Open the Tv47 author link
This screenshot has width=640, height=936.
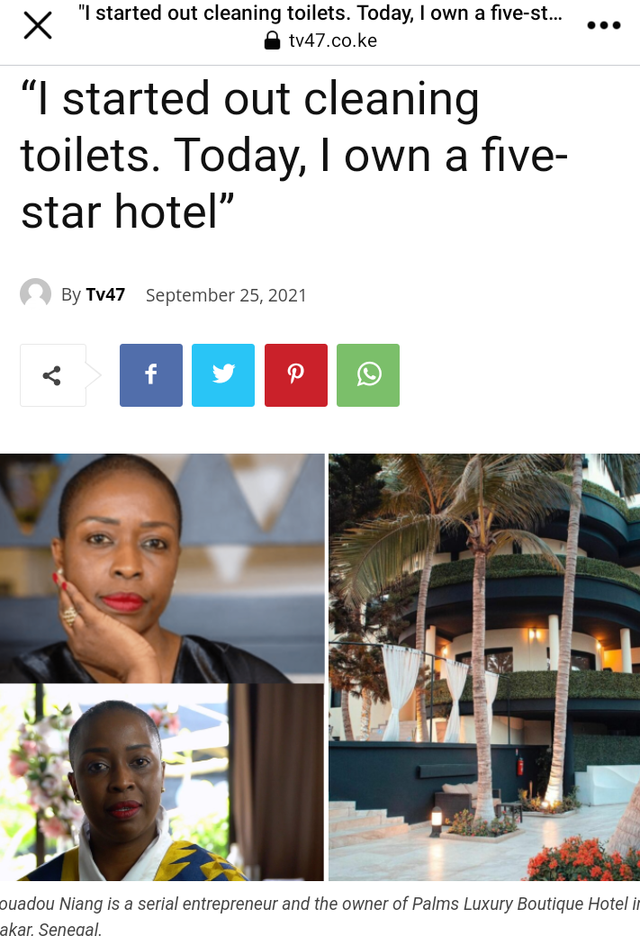[x=105, y=294]
